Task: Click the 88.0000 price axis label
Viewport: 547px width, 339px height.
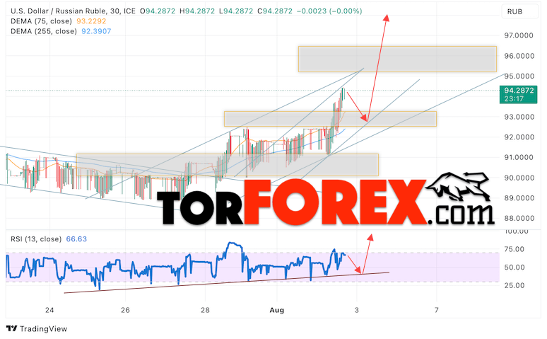Action: (519, 218)
